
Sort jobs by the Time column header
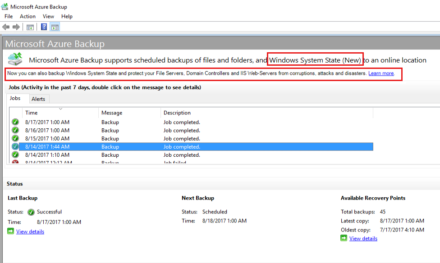pos(60,113)
